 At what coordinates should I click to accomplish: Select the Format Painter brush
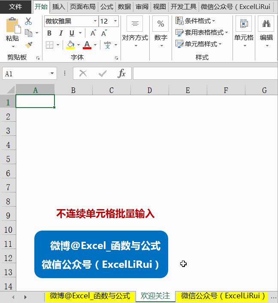pyautogui.click(x=29, y=45)
